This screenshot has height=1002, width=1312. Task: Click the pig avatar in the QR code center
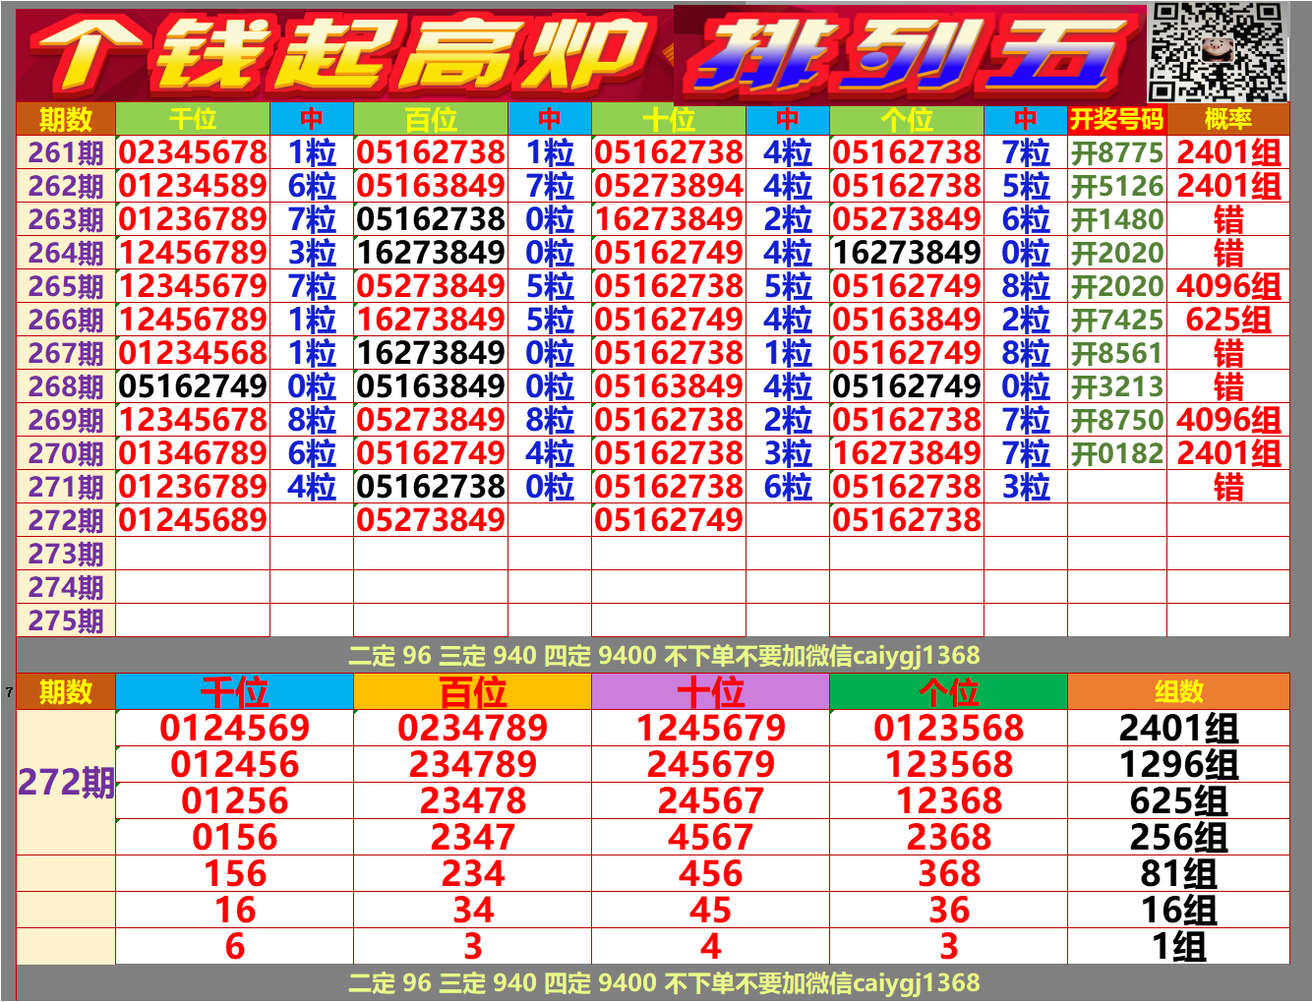(1218, 48)
